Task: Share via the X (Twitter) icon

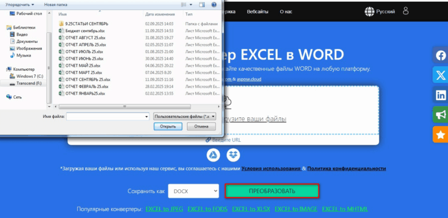Action: pyautogui.click(x=440, y=75)
